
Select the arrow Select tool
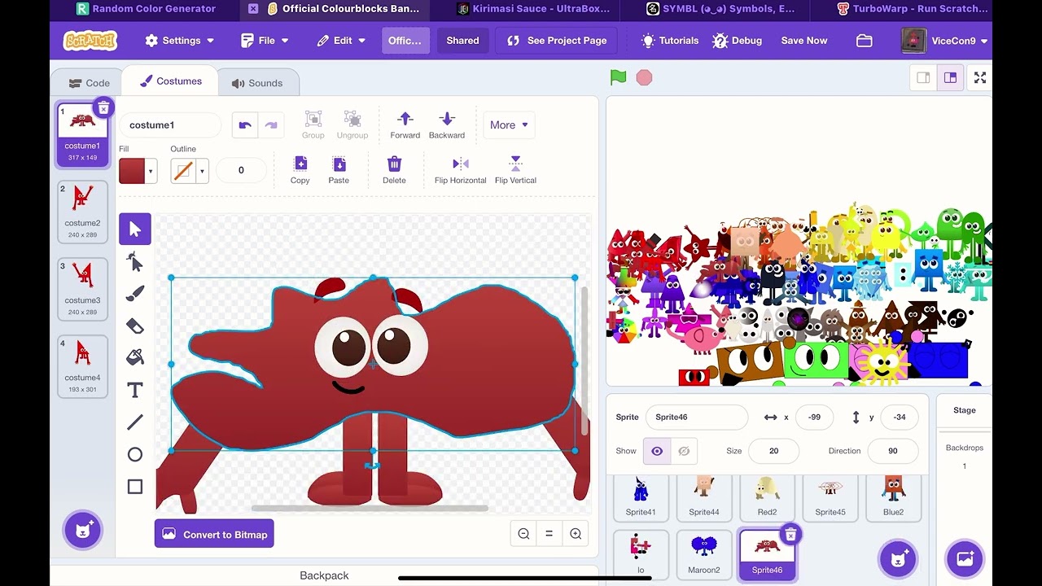pyautogui.click(x=135, y=230)
